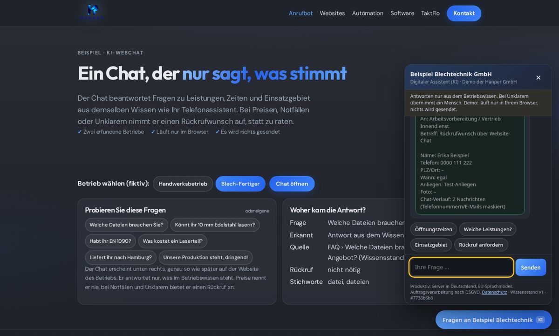Click the Chat öffnen button

pyautogui.click(x=292, y=184)
